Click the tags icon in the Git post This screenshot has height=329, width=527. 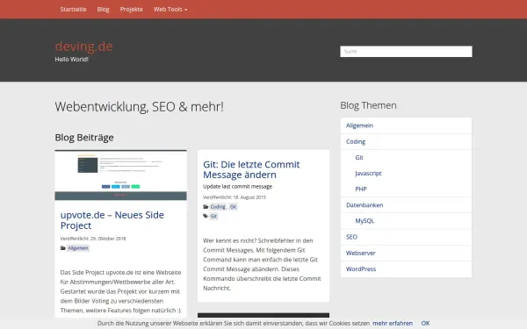click(x=206, y=216)
